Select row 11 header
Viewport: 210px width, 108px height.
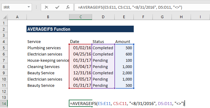4,85
